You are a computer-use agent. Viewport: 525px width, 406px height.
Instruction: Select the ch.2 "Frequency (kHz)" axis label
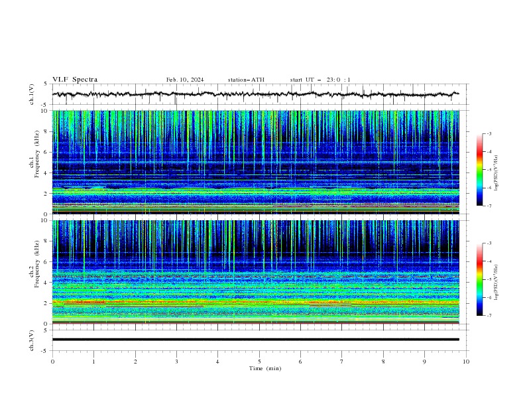tap(37, 264)
